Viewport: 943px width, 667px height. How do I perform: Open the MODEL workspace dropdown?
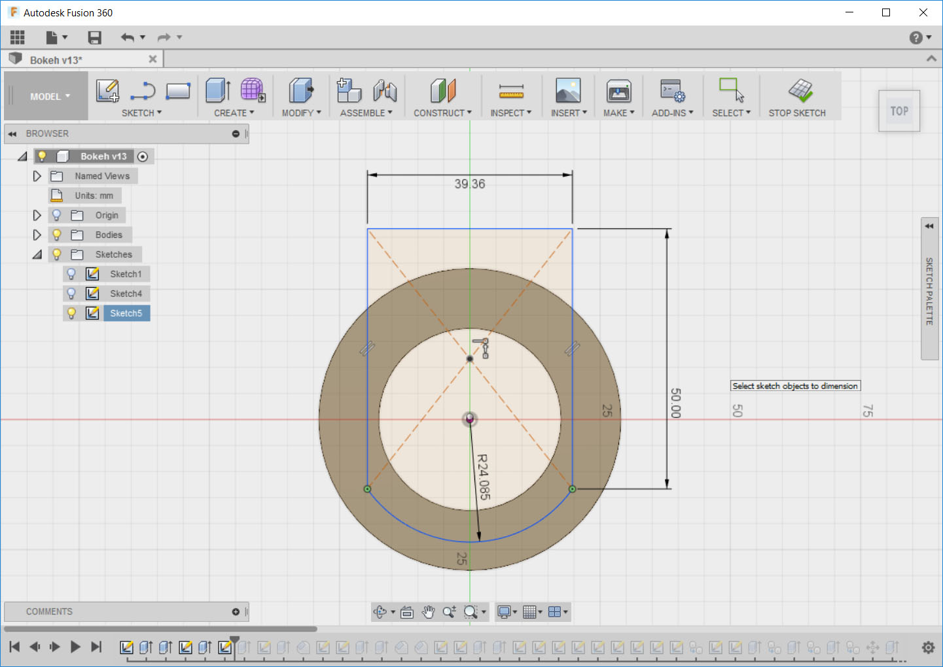point(49,97)
